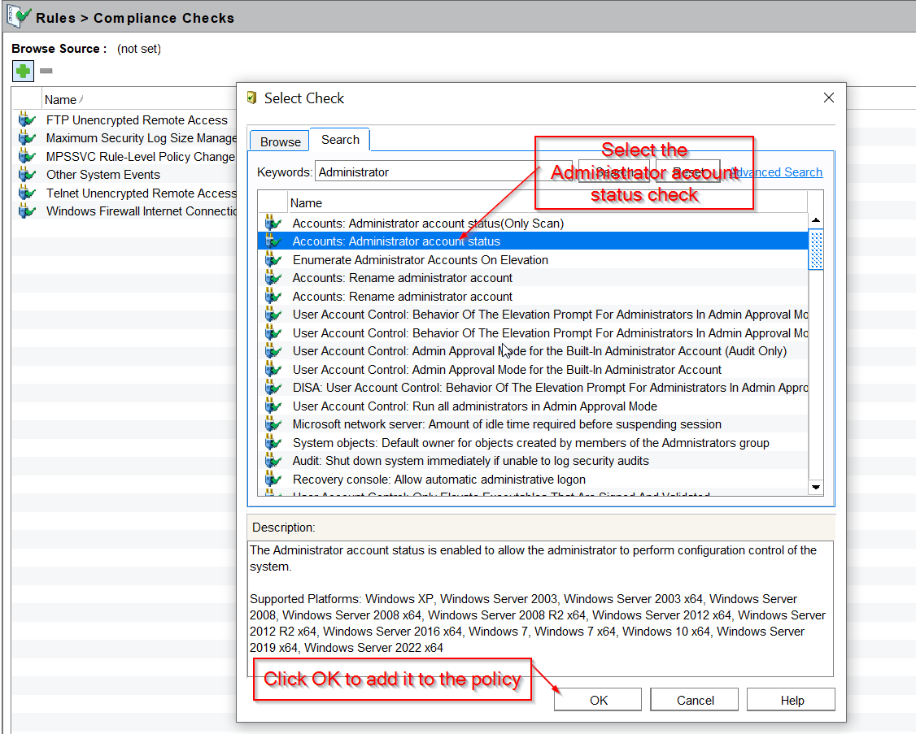Click the Cancel button
The image size is (916, 734).
click(695, 700)
